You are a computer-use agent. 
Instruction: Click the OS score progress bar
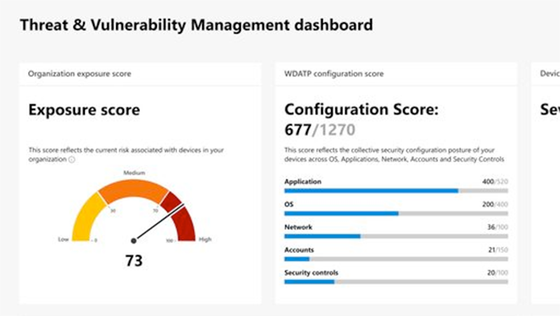click(396, 214)
